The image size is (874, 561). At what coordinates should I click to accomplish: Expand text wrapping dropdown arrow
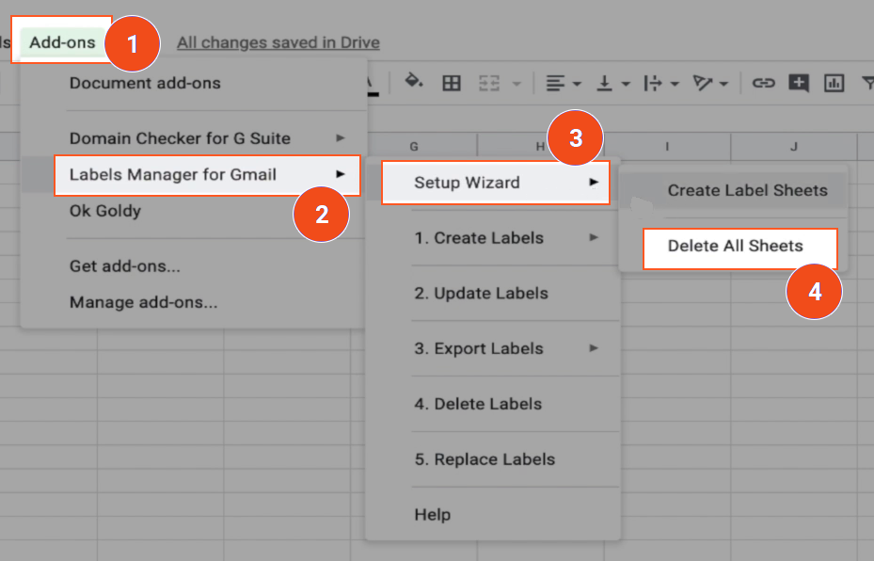(675, 84)
